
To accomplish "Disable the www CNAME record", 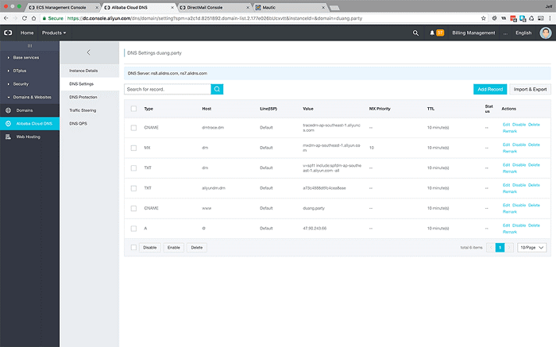I will pyautogui.click(x=519, y=205).
